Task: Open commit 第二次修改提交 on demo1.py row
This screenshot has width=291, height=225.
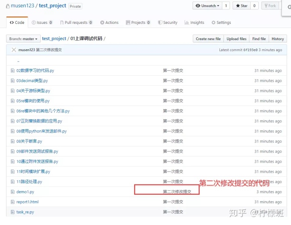Action: click(x=177, y=192)
